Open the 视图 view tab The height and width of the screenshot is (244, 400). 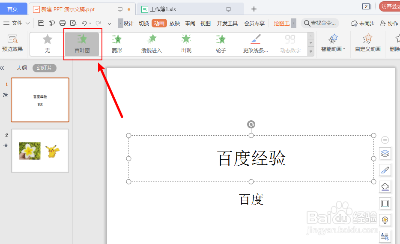point(206,24)
